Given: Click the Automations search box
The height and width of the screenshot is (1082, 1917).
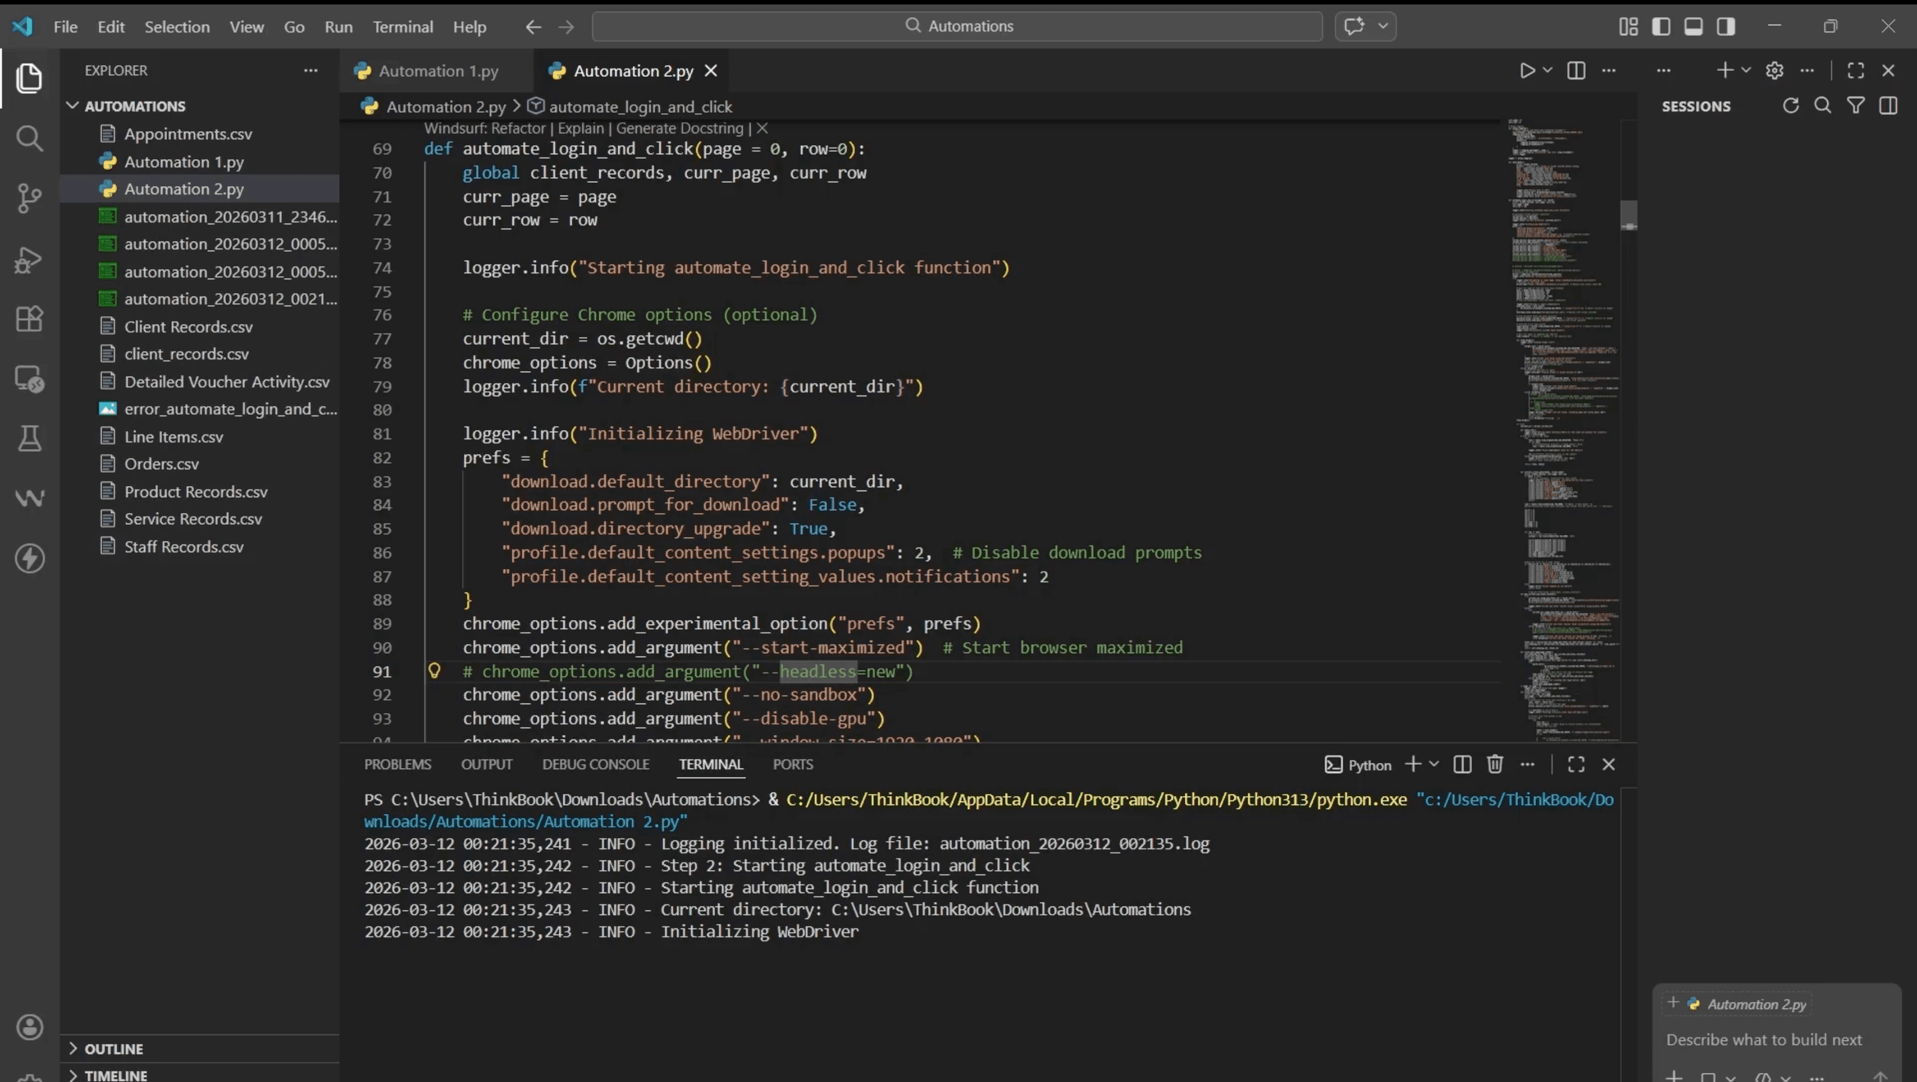Looking at the screenshot, I should coord(957,26).
